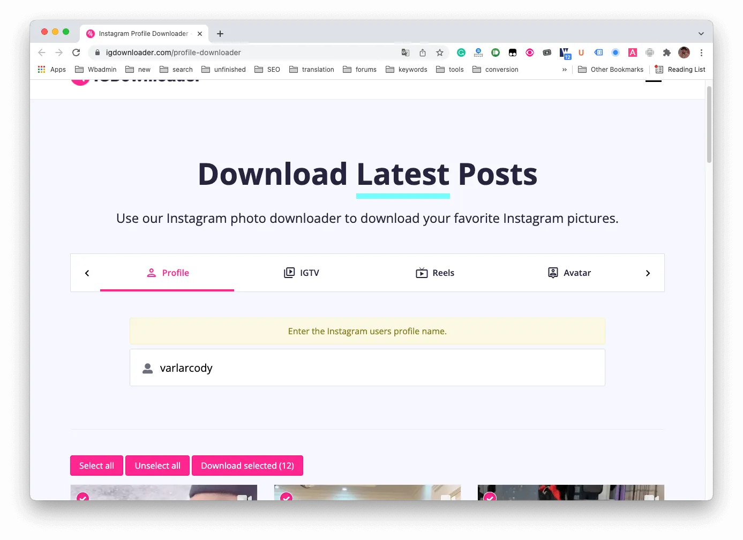Open the tools bookmarks folder

[x=450, y=70]
